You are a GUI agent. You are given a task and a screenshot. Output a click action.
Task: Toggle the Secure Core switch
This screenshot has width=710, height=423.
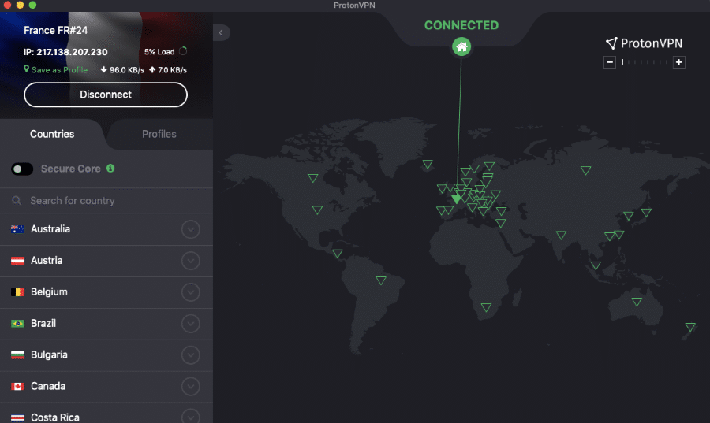point(22,169)
